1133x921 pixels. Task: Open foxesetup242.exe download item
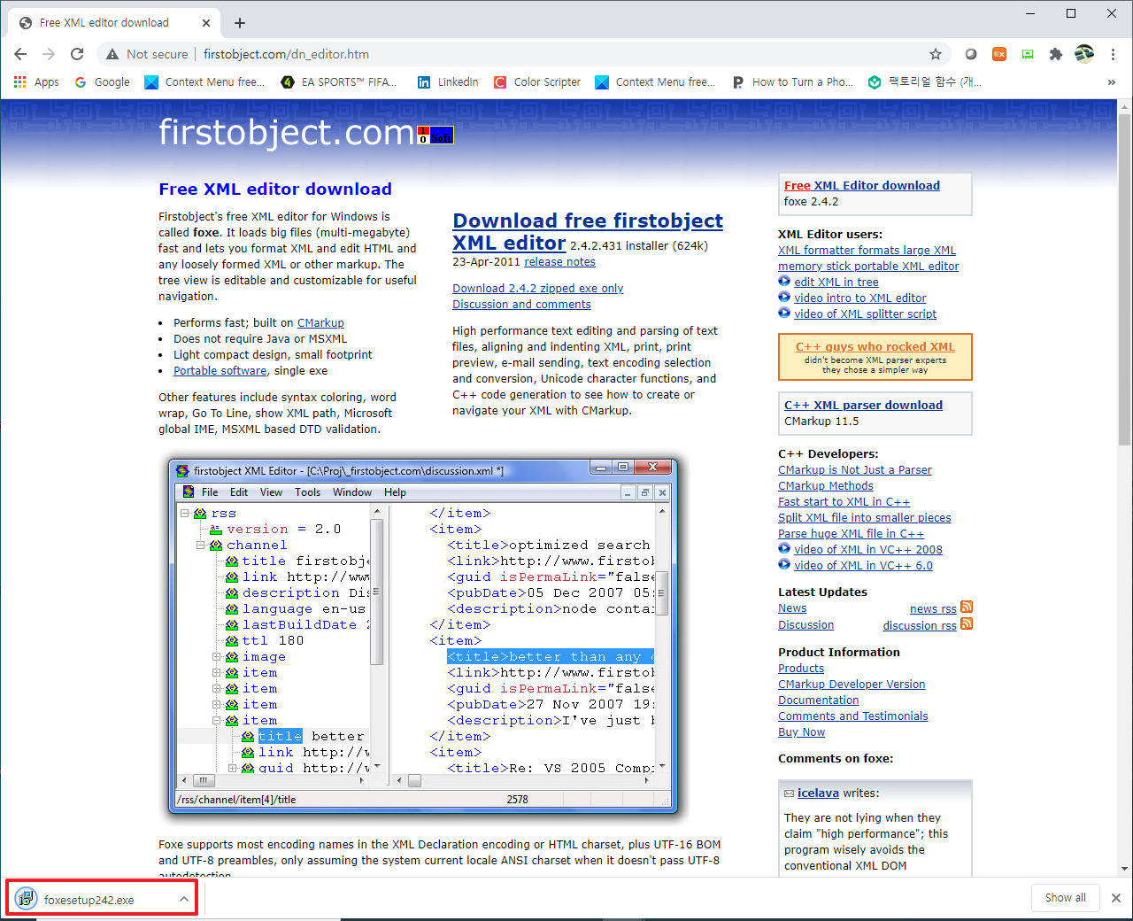(89, 900)
